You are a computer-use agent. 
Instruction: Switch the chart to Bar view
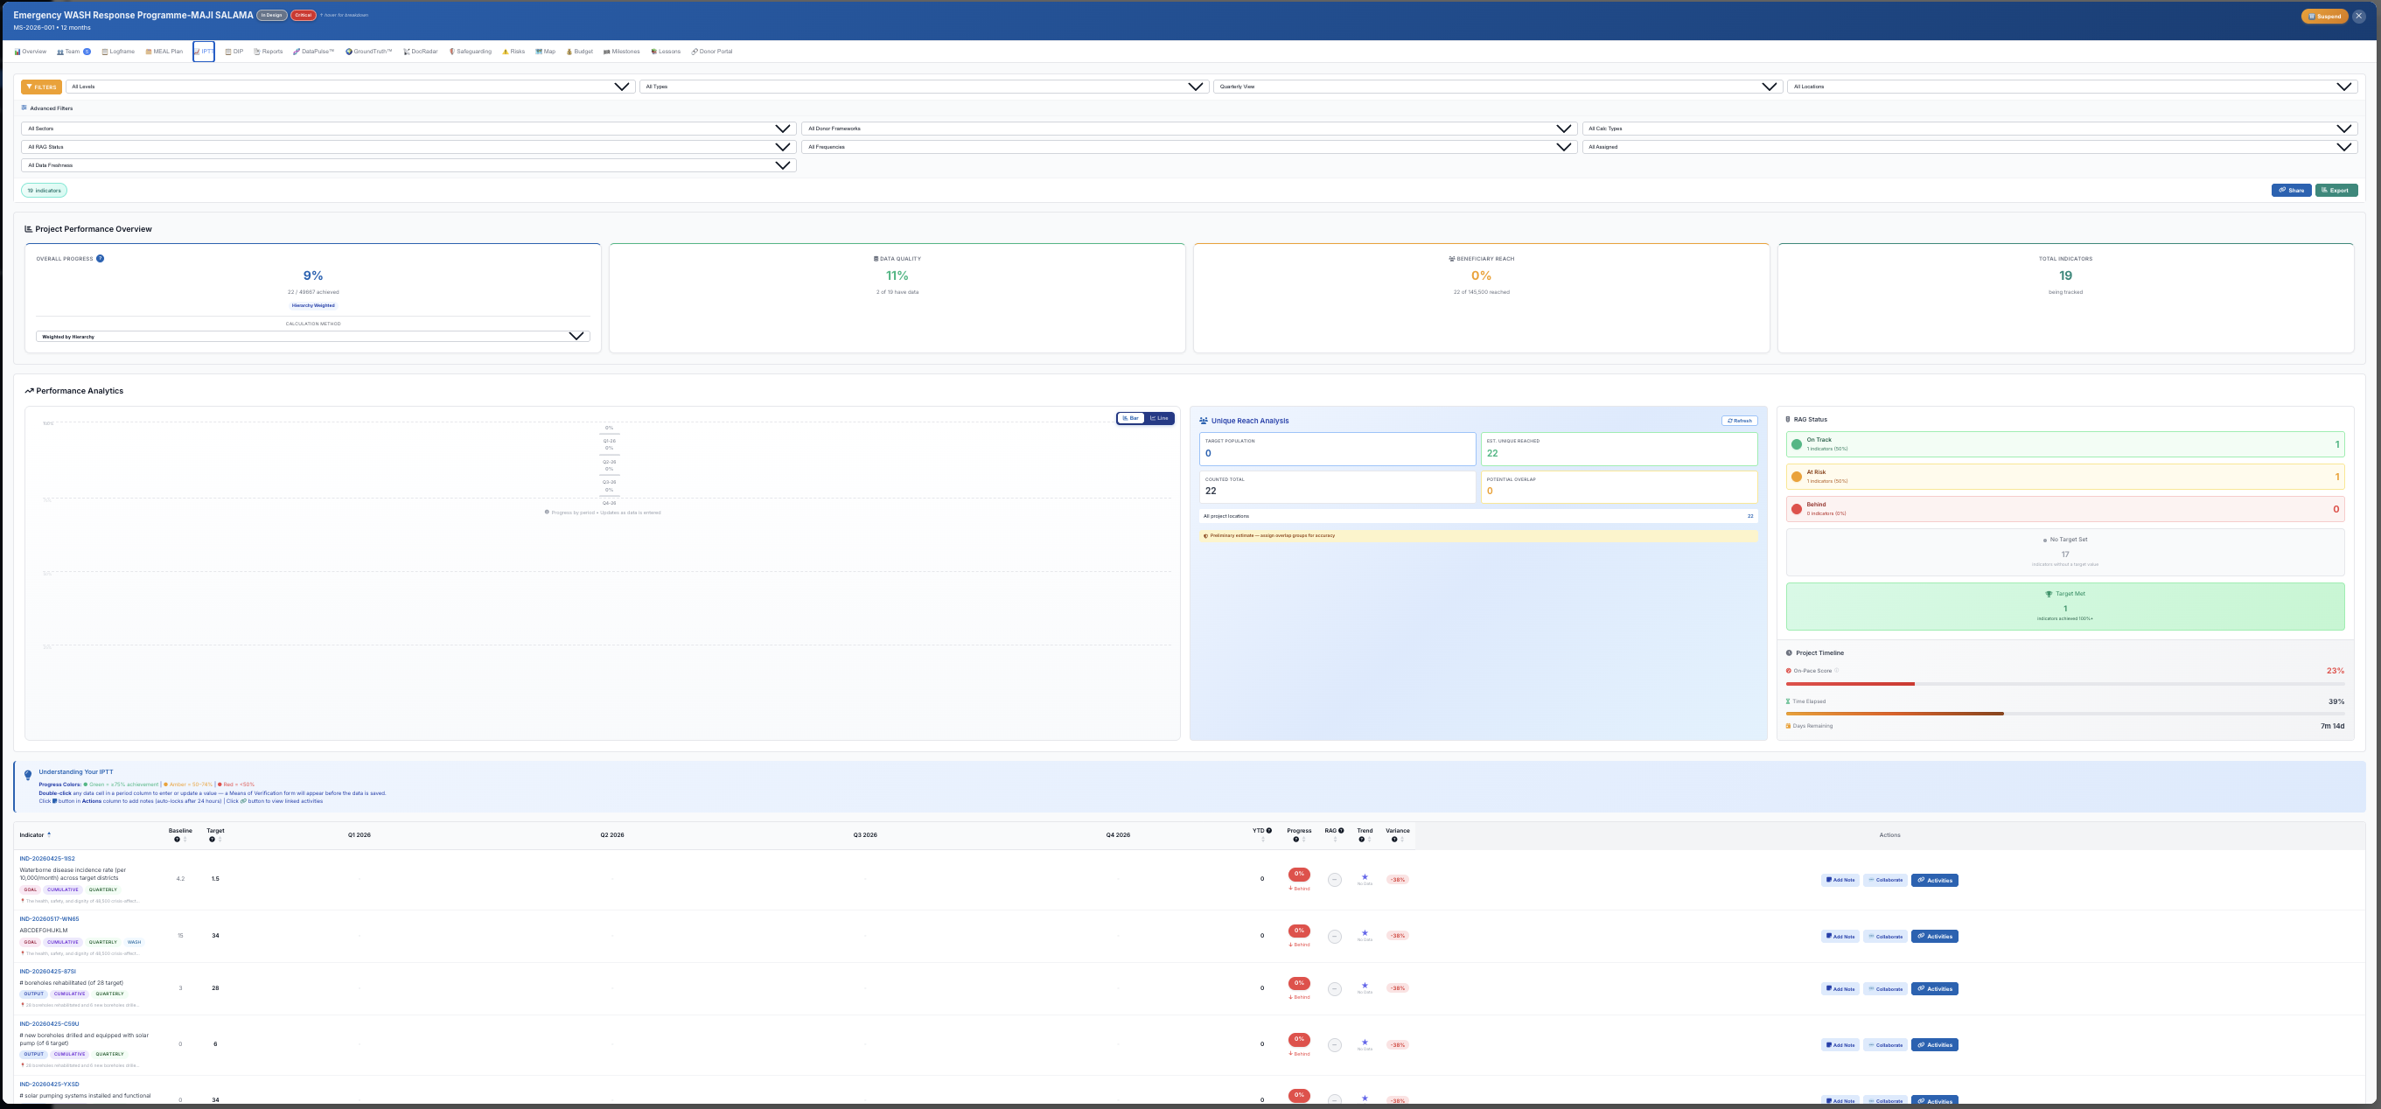(1131, 419)
